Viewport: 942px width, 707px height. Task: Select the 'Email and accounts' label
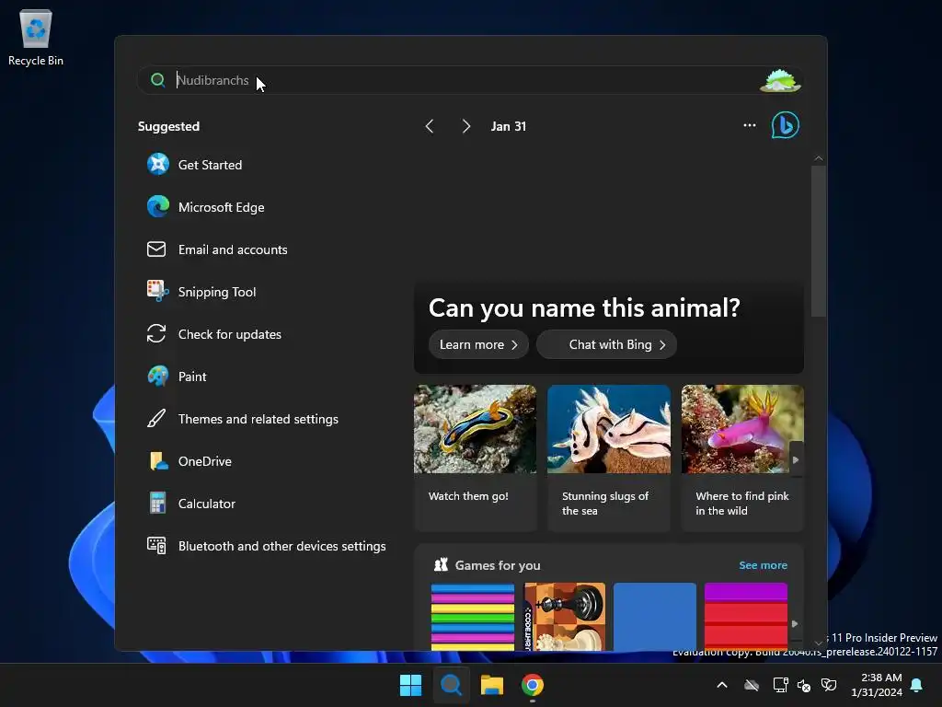click(x=233, y=249)
